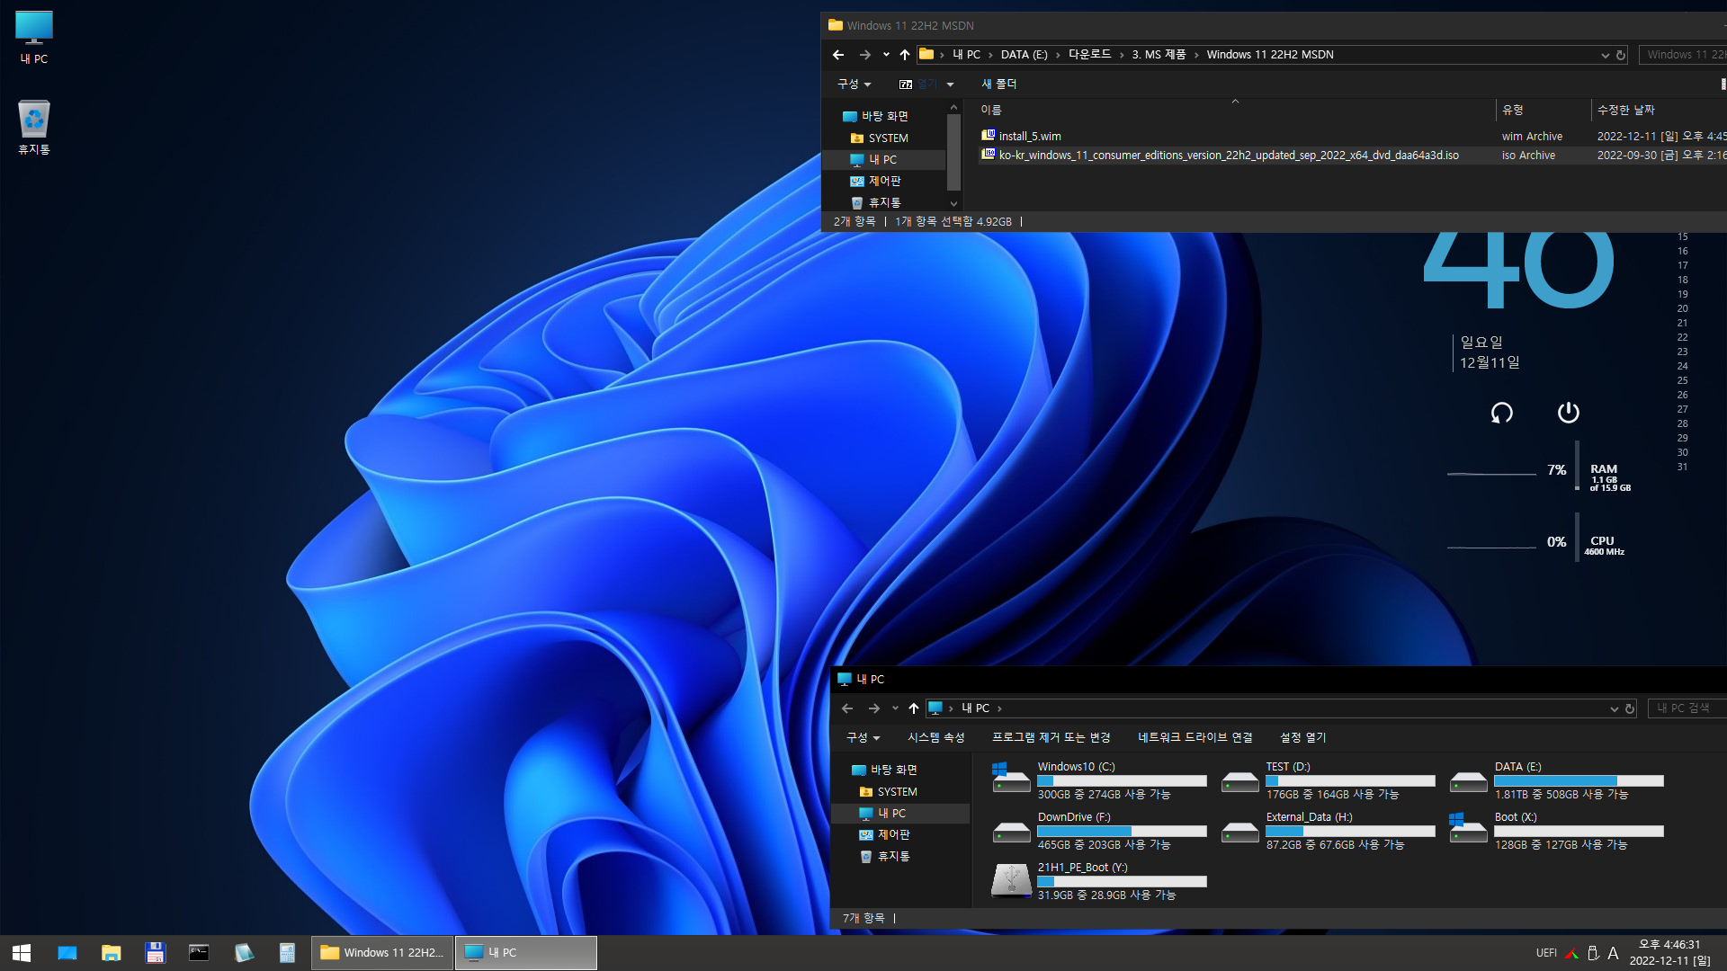This screenshot has width=1727, height=971.
Task: Click the show desktop taskbar icon
Action: point(67,952)
